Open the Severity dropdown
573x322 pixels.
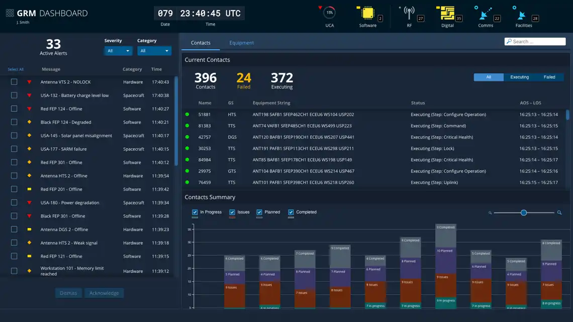coord(118,51)
